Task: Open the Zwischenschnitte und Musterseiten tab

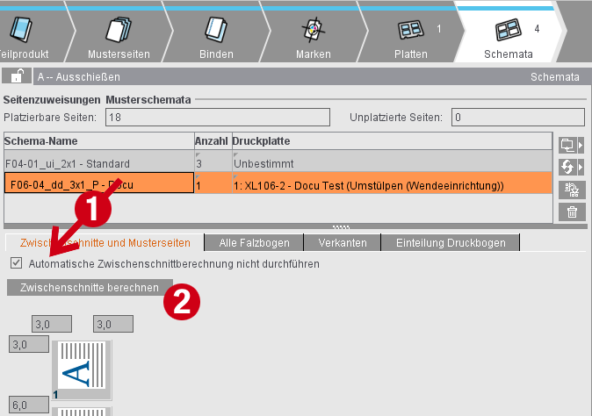Action: (x=105, y=242)
